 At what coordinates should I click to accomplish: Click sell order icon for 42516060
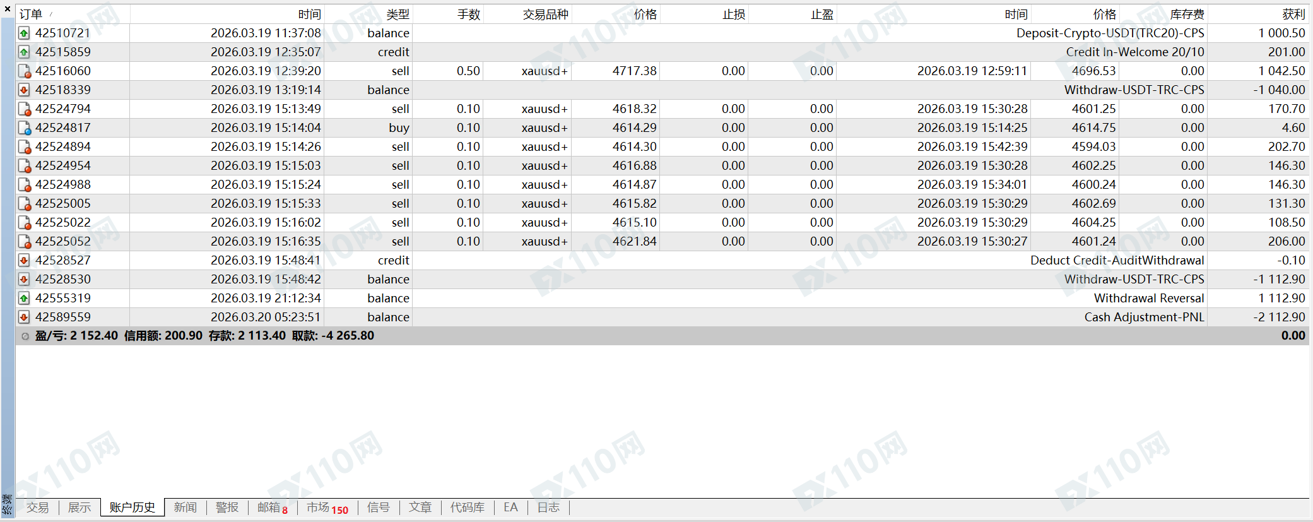(25, 71)
